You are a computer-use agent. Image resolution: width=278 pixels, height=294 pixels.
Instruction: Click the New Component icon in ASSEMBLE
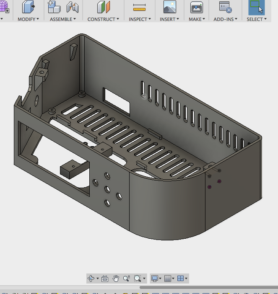click(x=54, y=7)
